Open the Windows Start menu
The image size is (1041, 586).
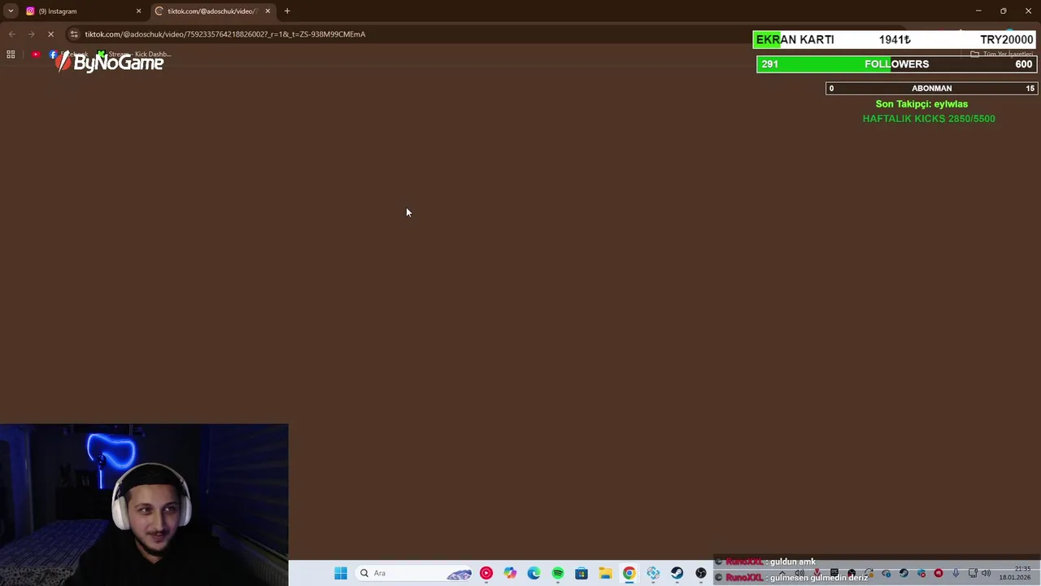coord(341,573)
